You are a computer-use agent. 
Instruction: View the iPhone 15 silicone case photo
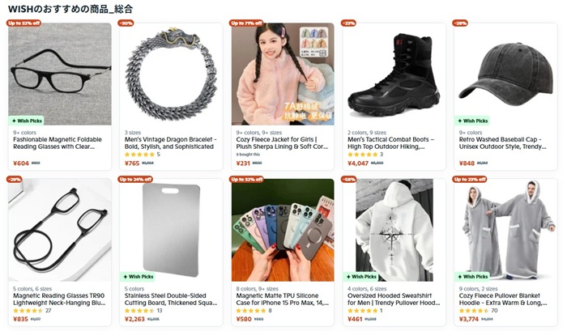(283, 230)
